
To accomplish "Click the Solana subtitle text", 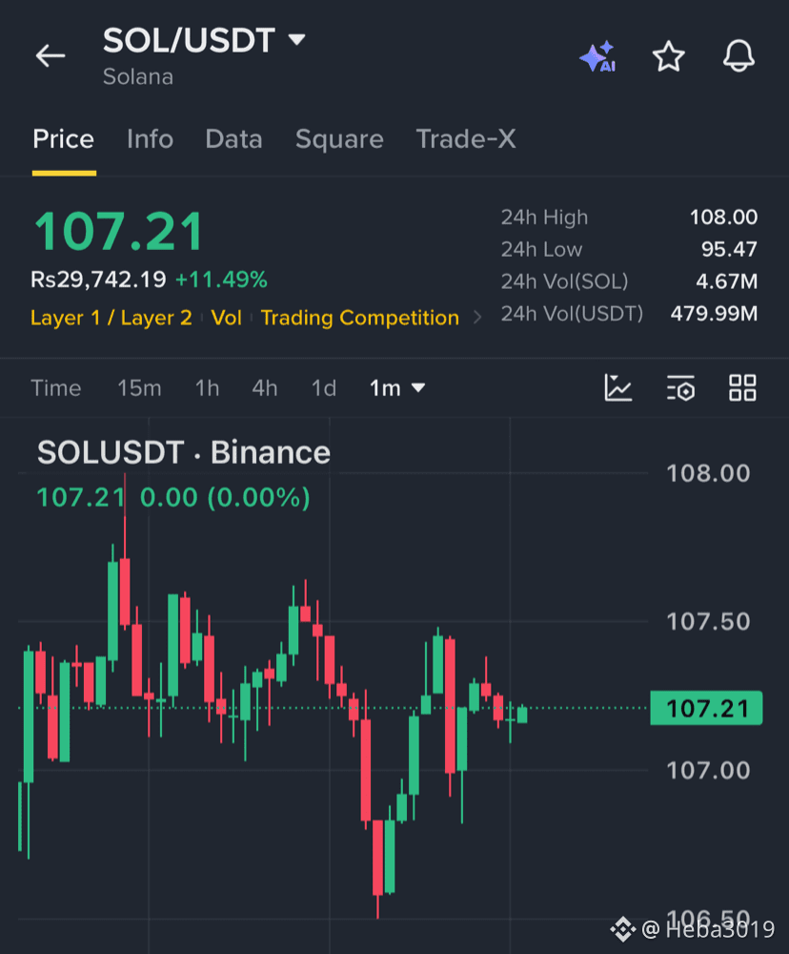I will [x=138, y=77].
